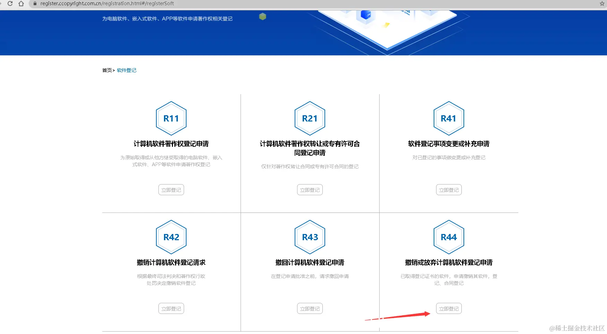Click the R42 hexagon icon
This screenshot has height=334, width=607.
[x=171, y=237]
